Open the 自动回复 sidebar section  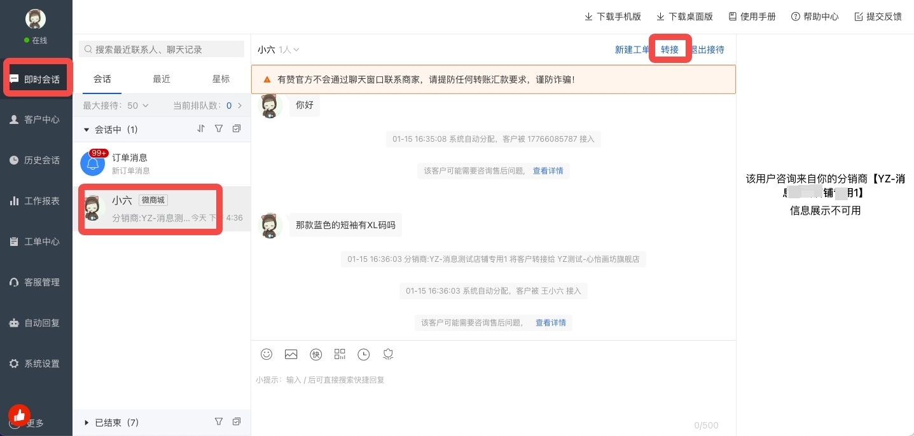click(x=36, y=323)
